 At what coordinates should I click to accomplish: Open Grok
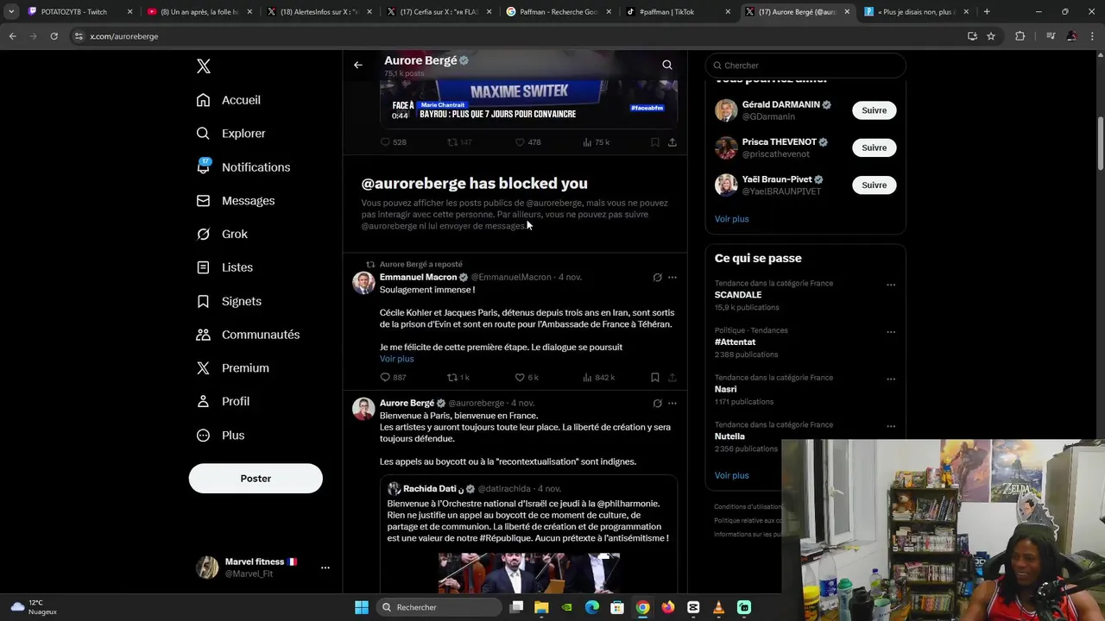pos(222,234)
